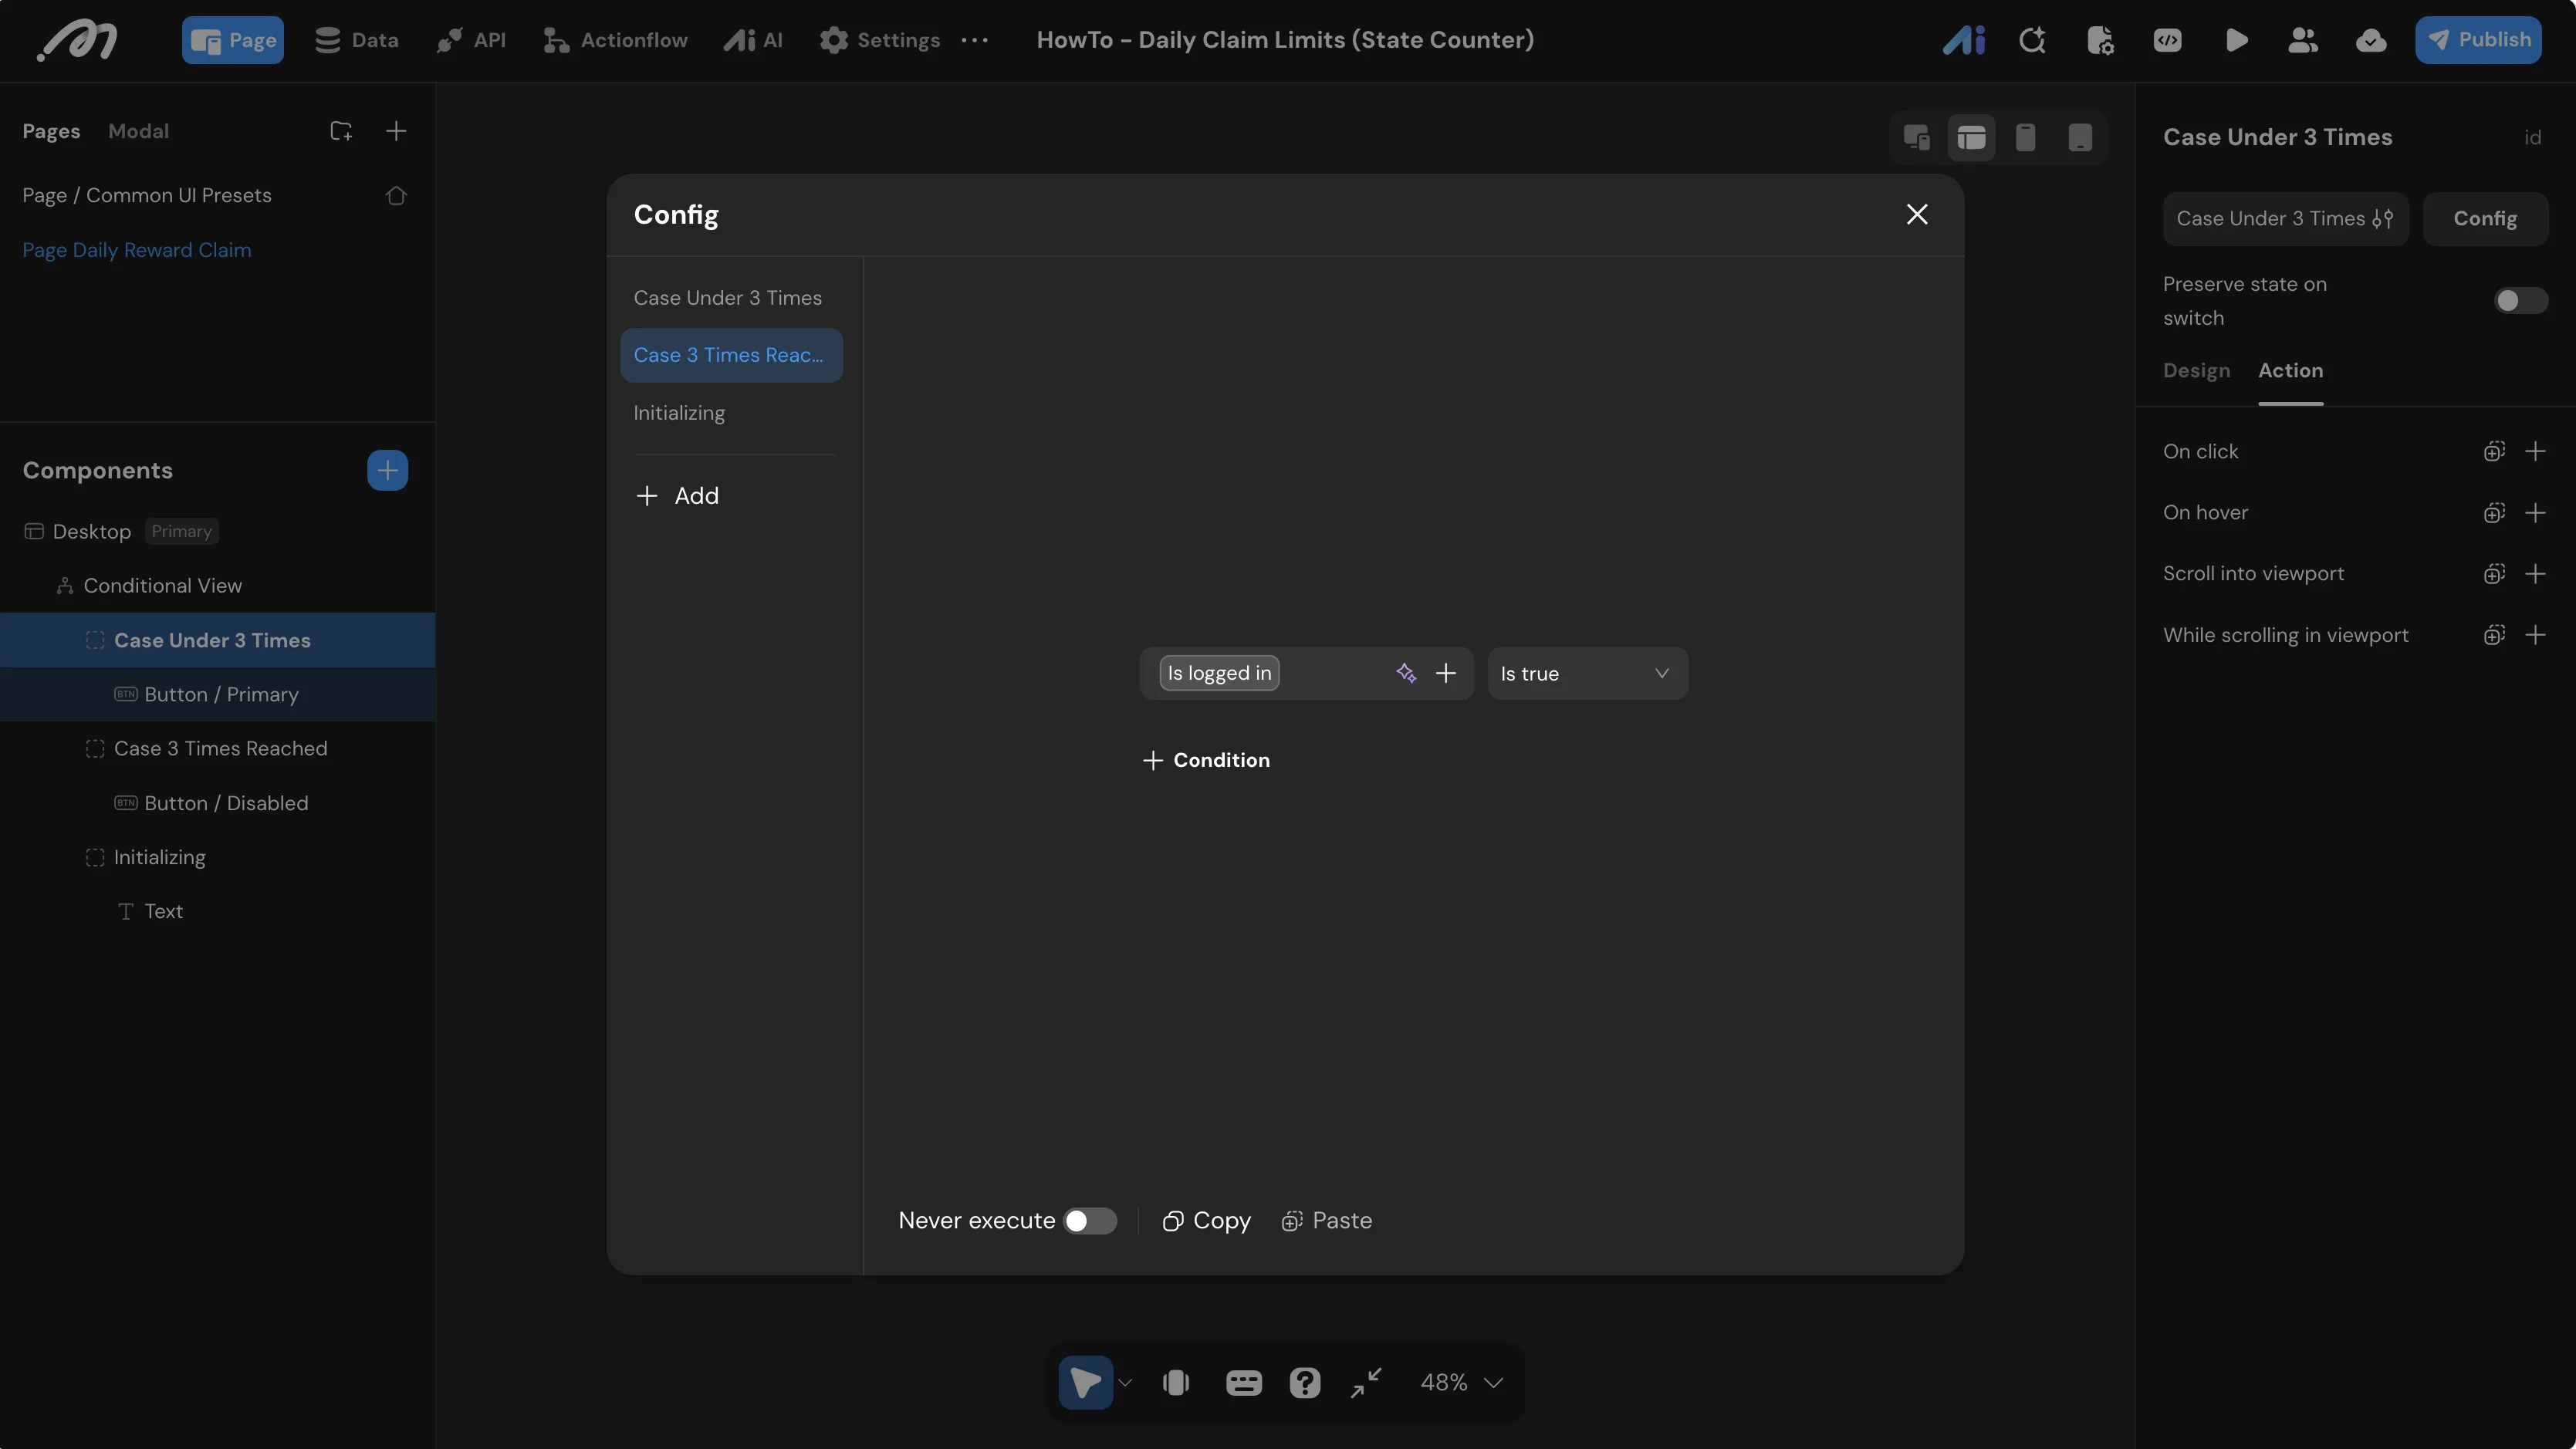Switch to the Data tab
Screen dimensions: 2576x1449
(356, 40)
